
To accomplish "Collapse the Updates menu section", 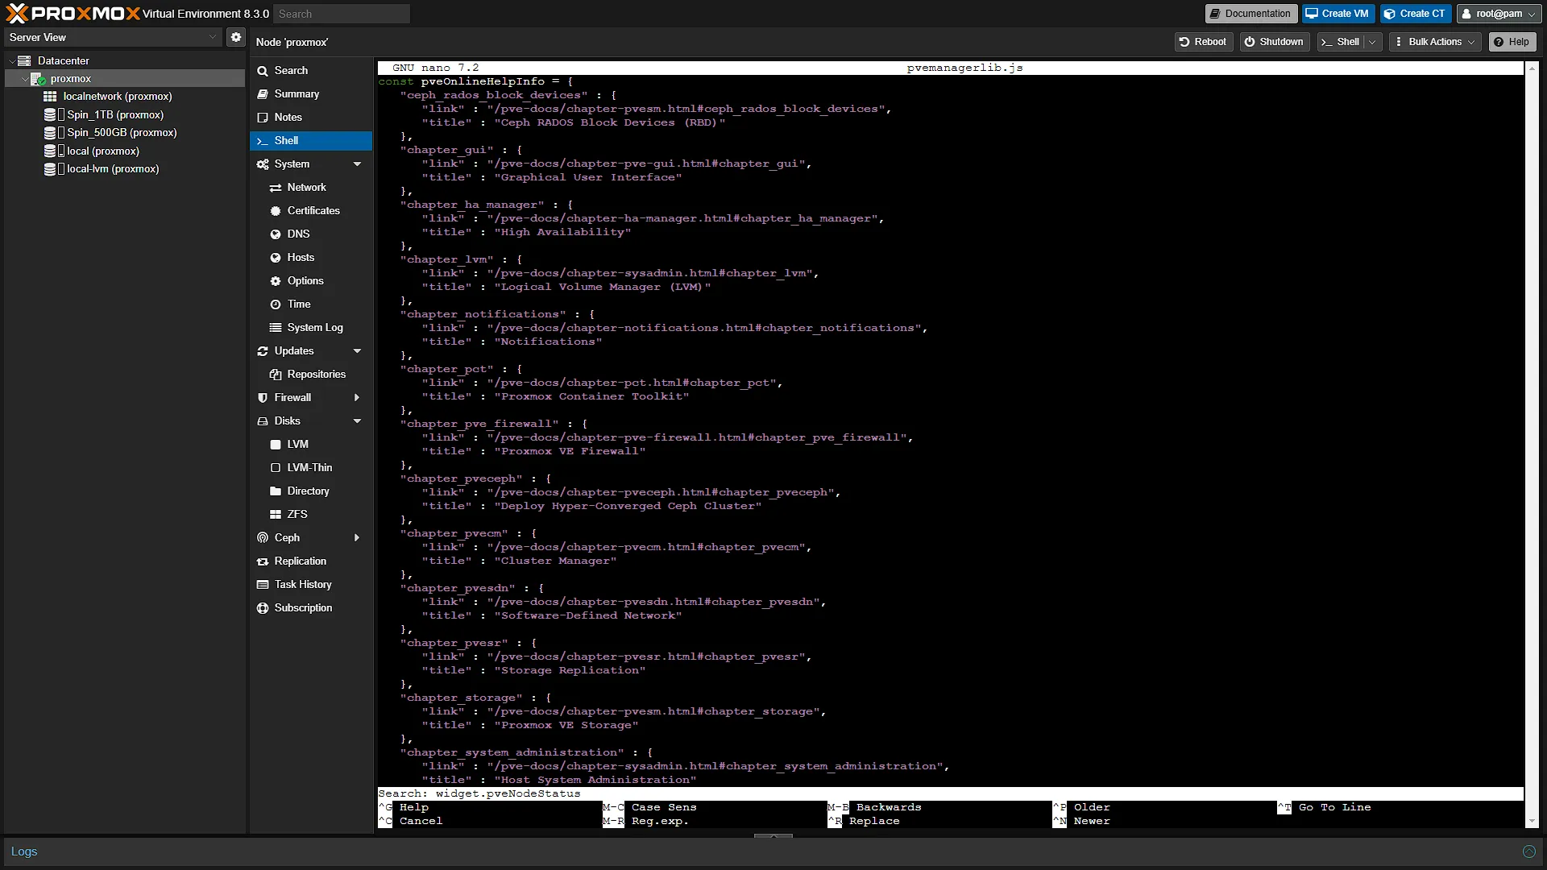I will [x=357, y=351].
